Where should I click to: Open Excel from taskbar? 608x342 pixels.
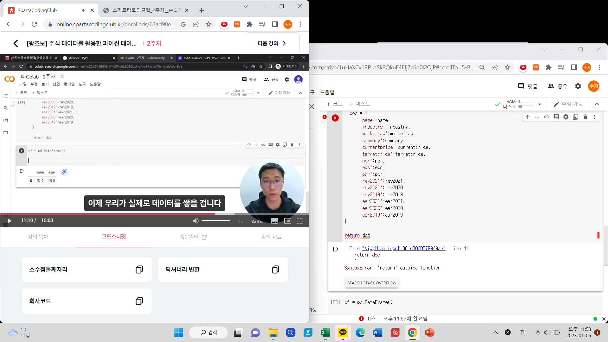(x=325, y=332)
